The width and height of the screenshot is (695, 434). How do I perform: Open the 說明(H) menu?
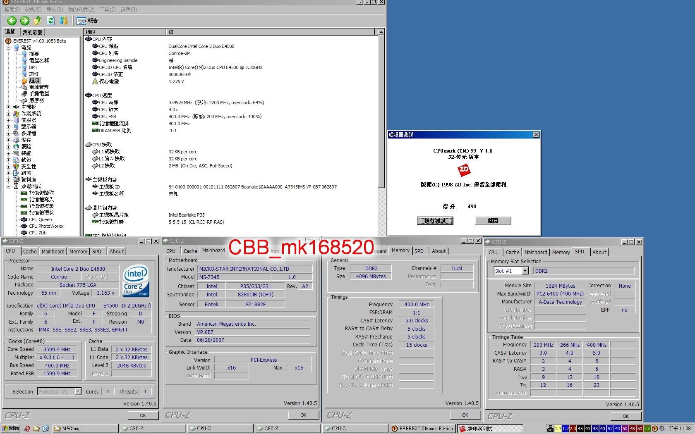[129, 9]
